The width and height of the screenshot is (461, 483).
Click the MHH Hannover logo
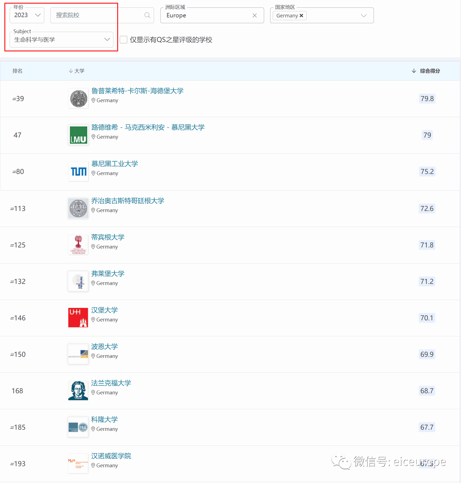(x=78, y=464)
